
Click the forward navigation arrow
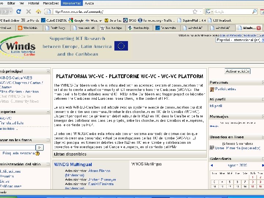pyautogui.click(x=5, y=11)
